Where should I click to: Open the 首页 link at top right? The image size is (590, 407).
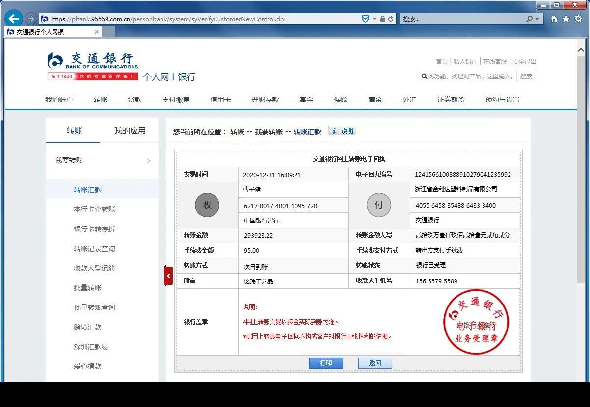442,62
